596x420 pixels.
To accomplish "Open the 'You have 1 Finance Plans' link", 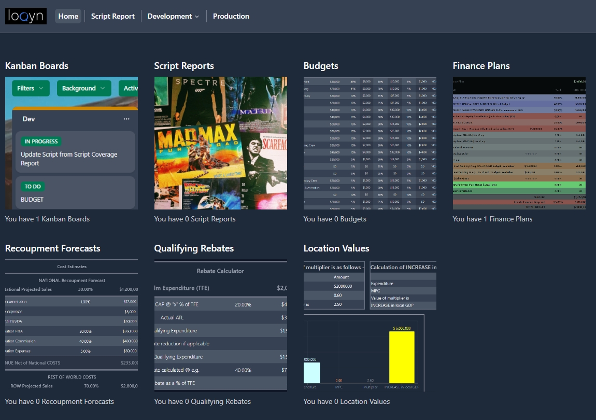I will (493, 219).
